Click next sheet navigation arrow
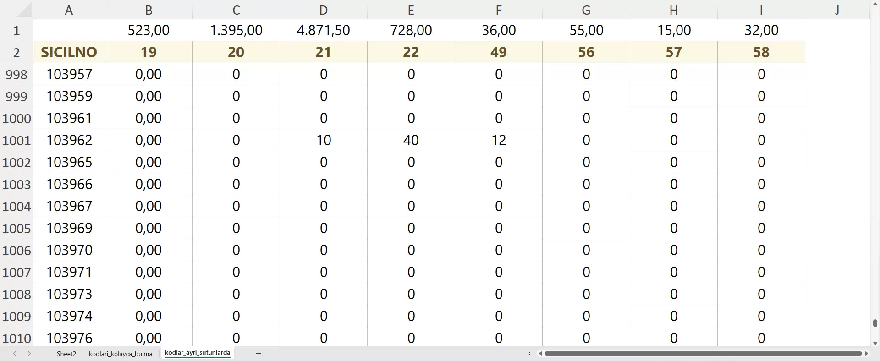Viewport: 880px width, 361px height. (x=29, y=353)
